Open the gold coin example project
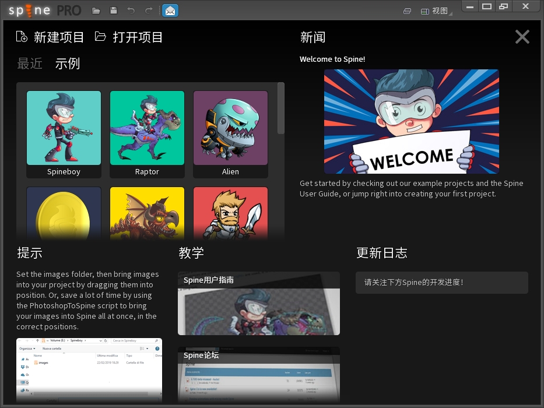Viewport: 544px width, 408px height. coord(64,213)
